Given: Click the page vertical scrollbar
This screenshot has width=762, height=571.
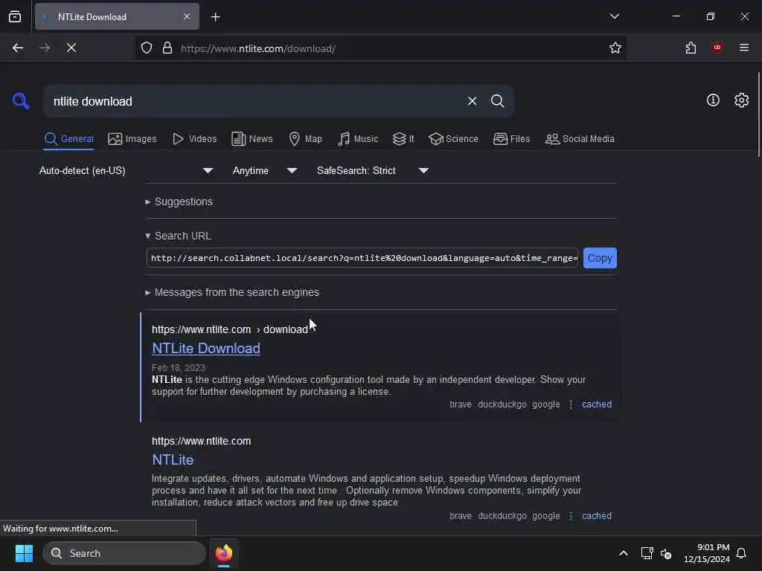Looking at the screenshot, I should [x=758, y=114].
